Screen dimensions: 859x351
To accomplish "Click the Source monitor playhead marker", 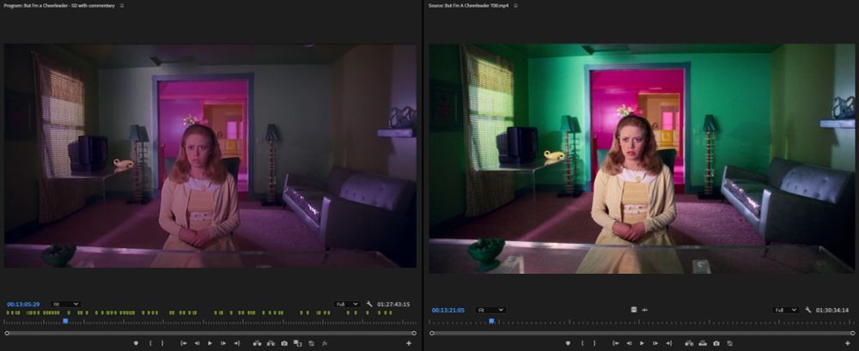I will [491, 322].
